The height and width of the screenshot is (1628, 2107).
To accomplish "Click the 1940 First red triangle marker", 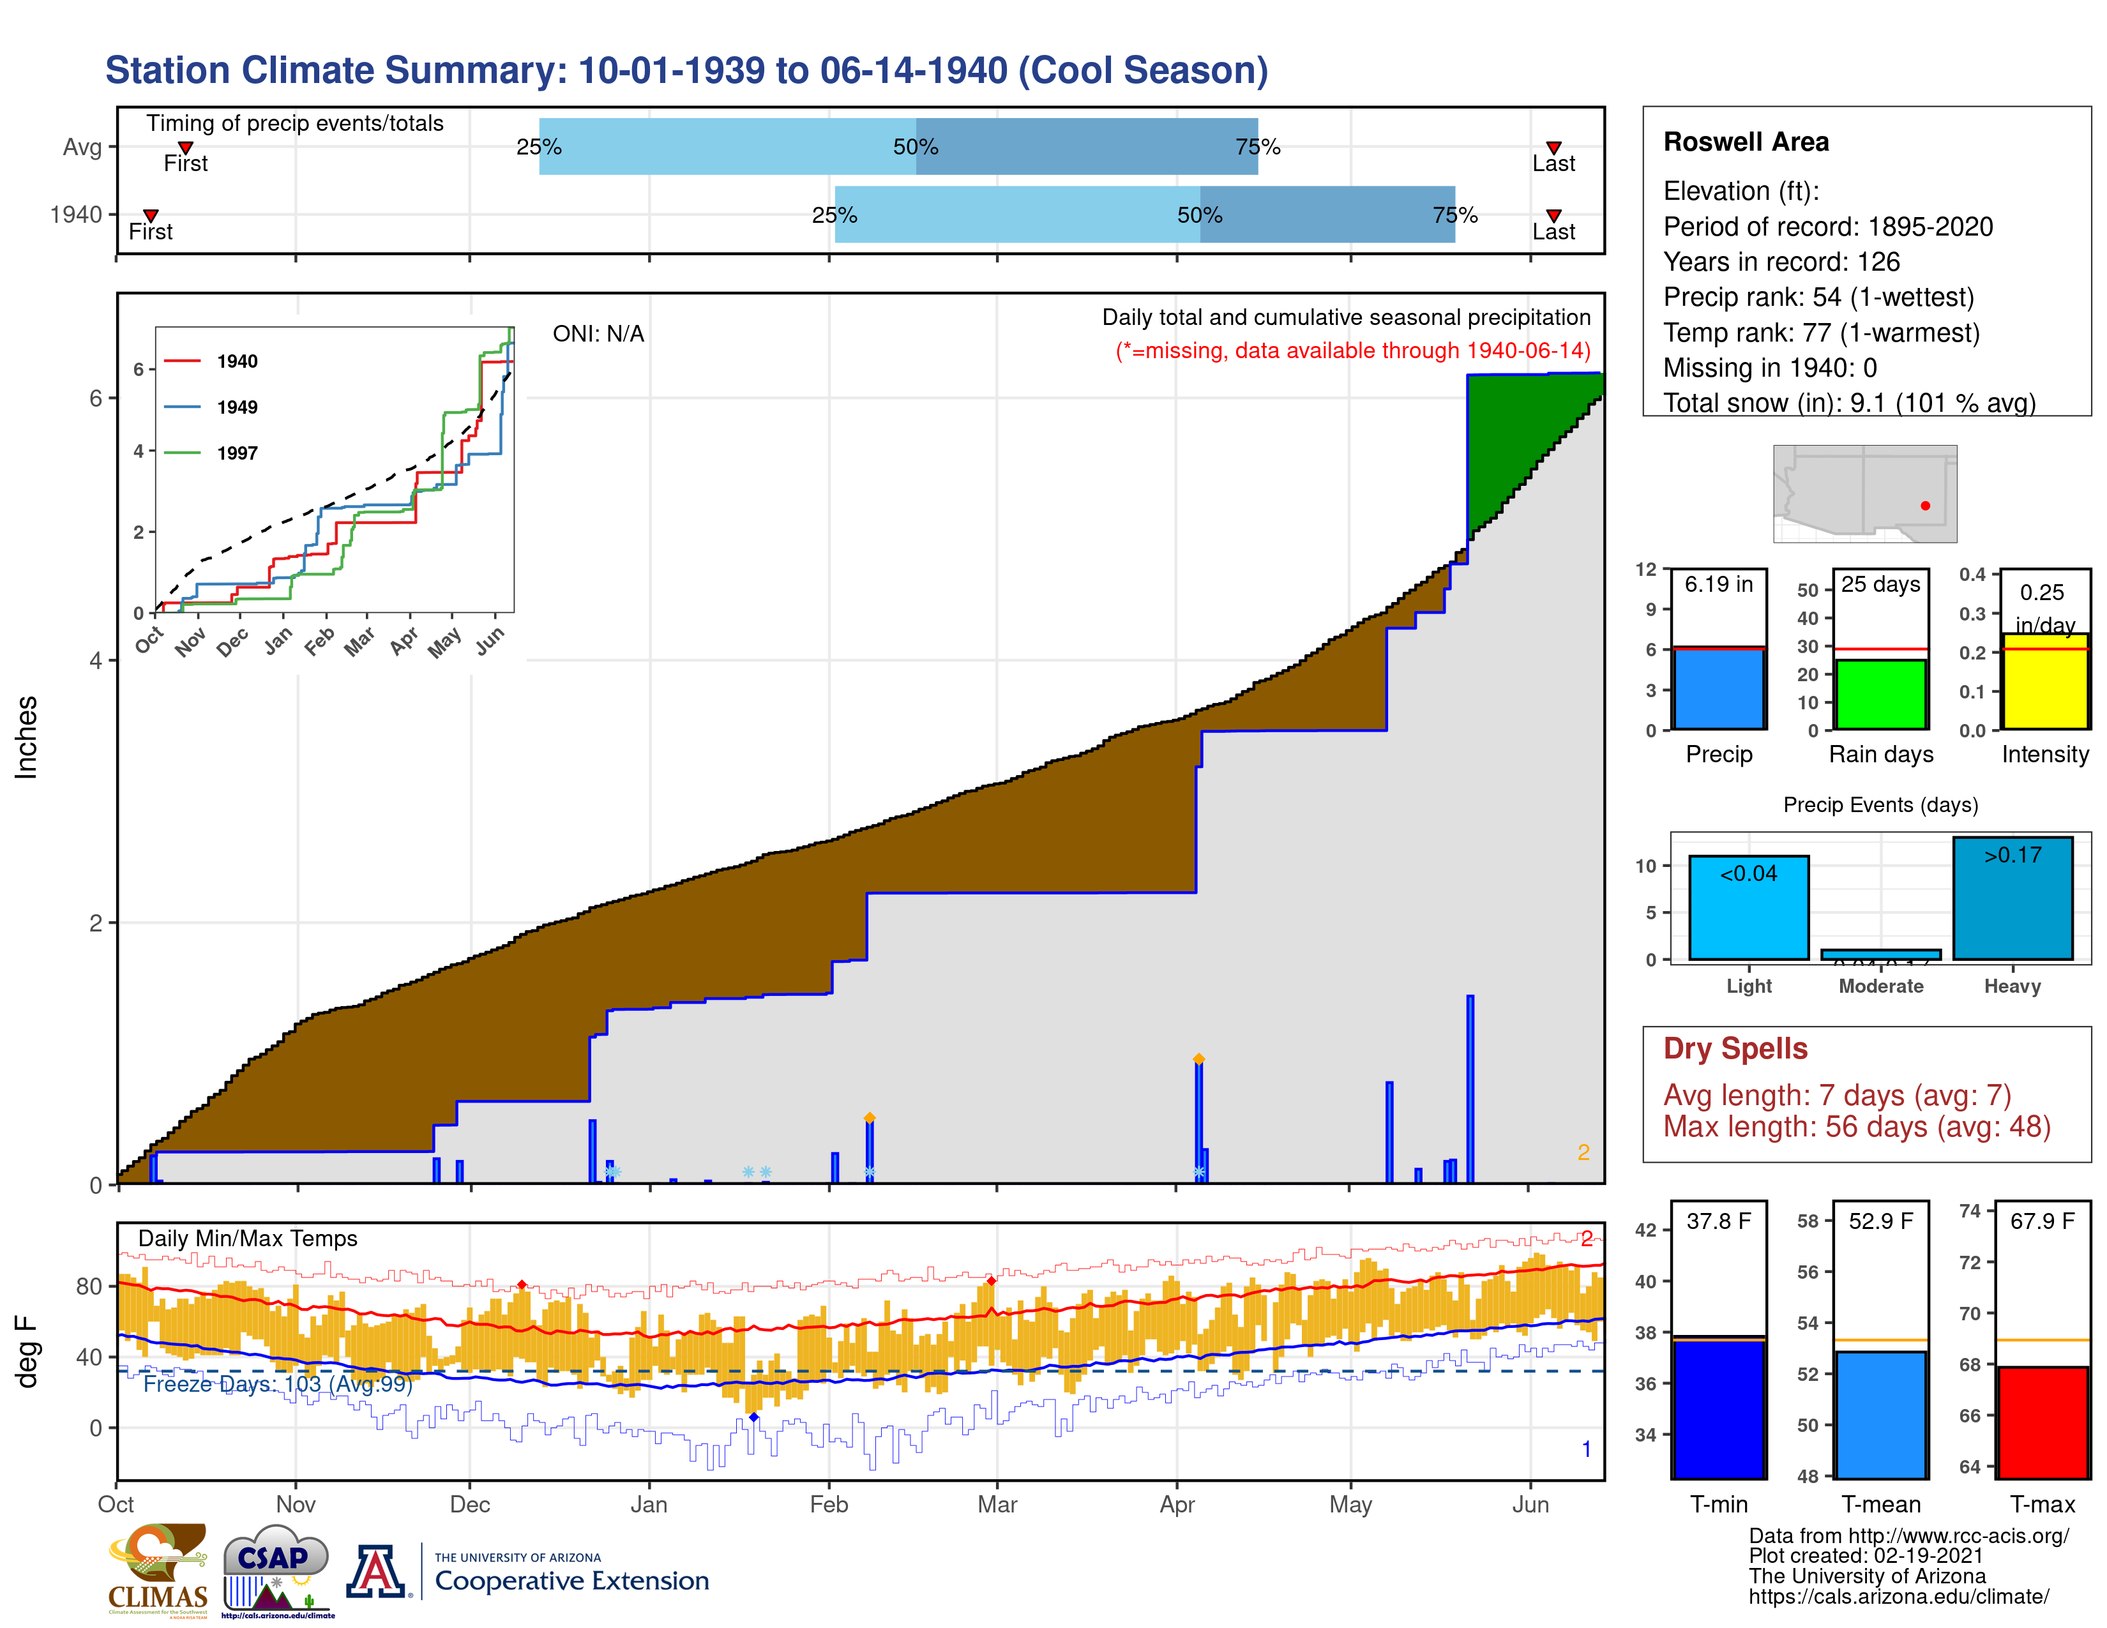I will (151, 215).
